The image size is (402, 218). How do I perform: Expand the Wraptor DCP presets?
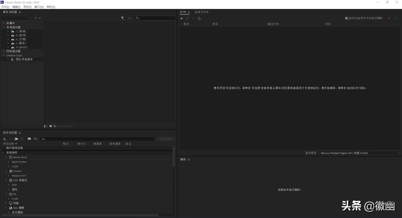(x=9, y=176)
